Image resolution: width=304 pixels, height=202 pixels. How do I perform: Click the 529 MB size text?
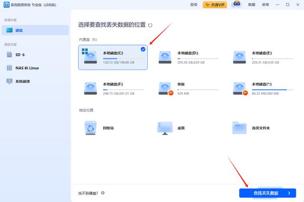[183, 93]
